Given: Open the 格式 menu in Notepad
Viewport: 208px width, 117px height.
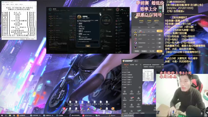Looking at the screenshot, I should pyautogui.click(x=12, y=4).
